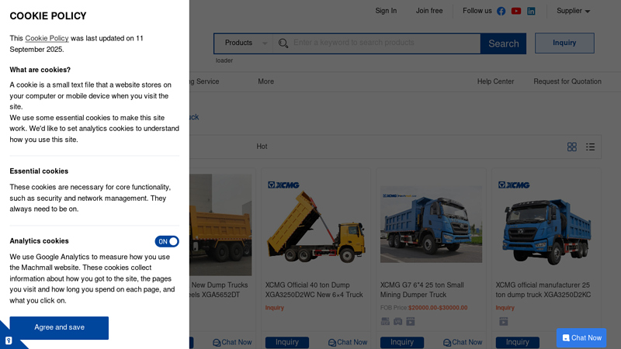This screenshot has width=621, height=349.
Task: Open cookie settings corner key icon
Action: (x=9, y=340)
